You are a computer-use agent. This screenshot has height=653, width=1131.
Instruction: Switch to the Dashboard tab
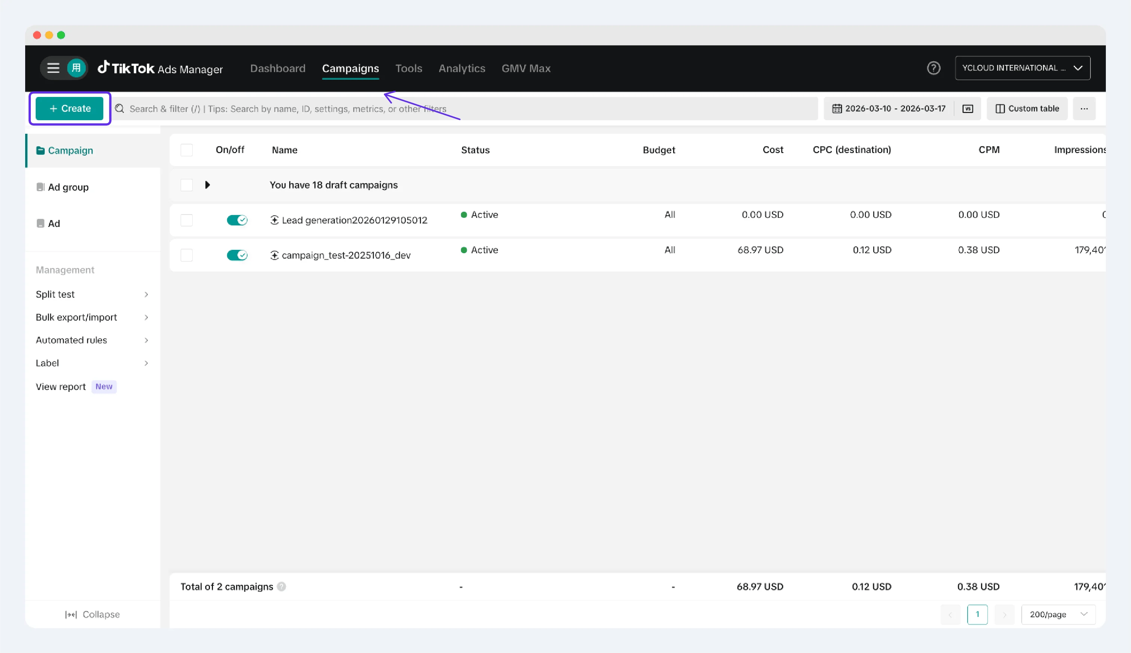click(x=278, y=68)
